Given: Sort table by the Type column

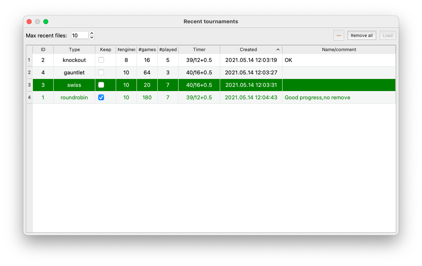Looking at the screenshot, I should tap(74, 49).
